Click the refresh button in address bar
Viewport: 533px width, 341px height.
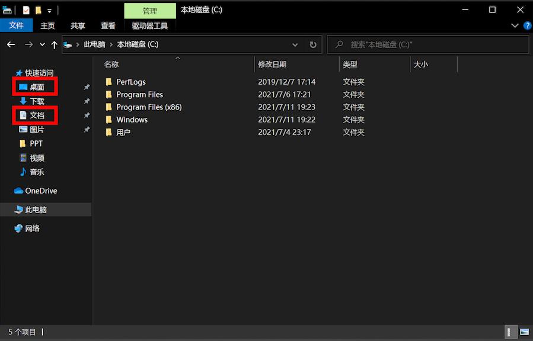(313, 44)
